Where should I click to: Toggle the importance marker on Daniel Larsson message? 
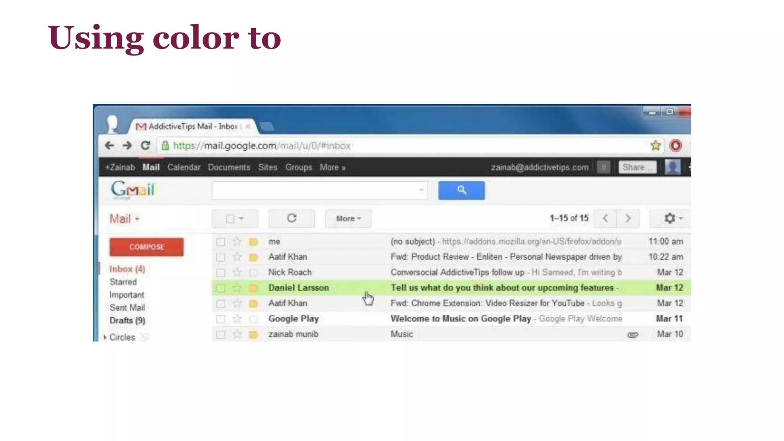click(x=253, y=288)
